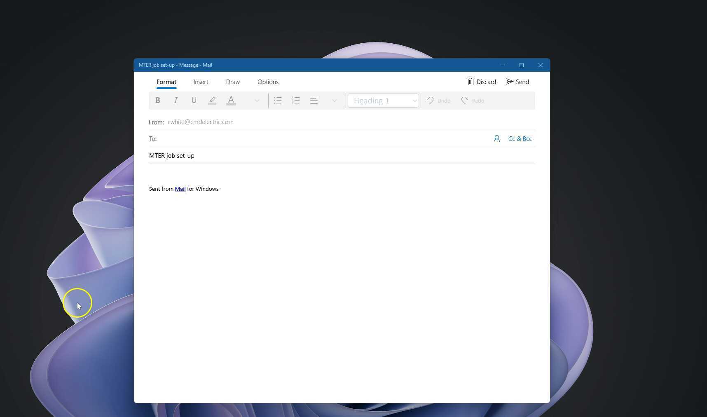Click the paragraph alignment icon
The image size is (707, 417).
click(x=314, y=101)
